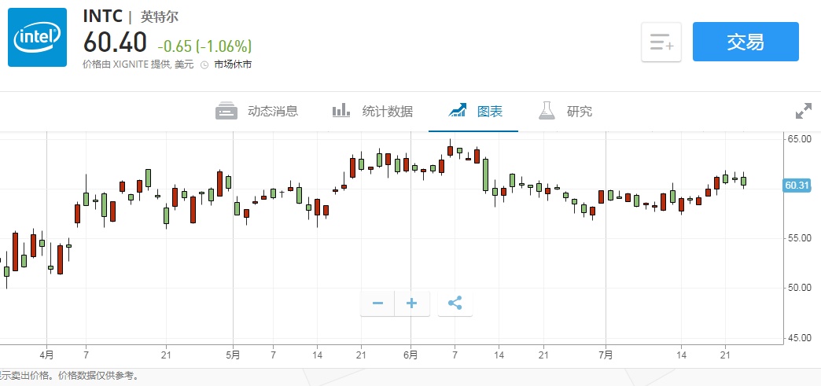This screenshot has width=821, height=386.
Task: Select the 图表 tab
Action: point(490,112)
